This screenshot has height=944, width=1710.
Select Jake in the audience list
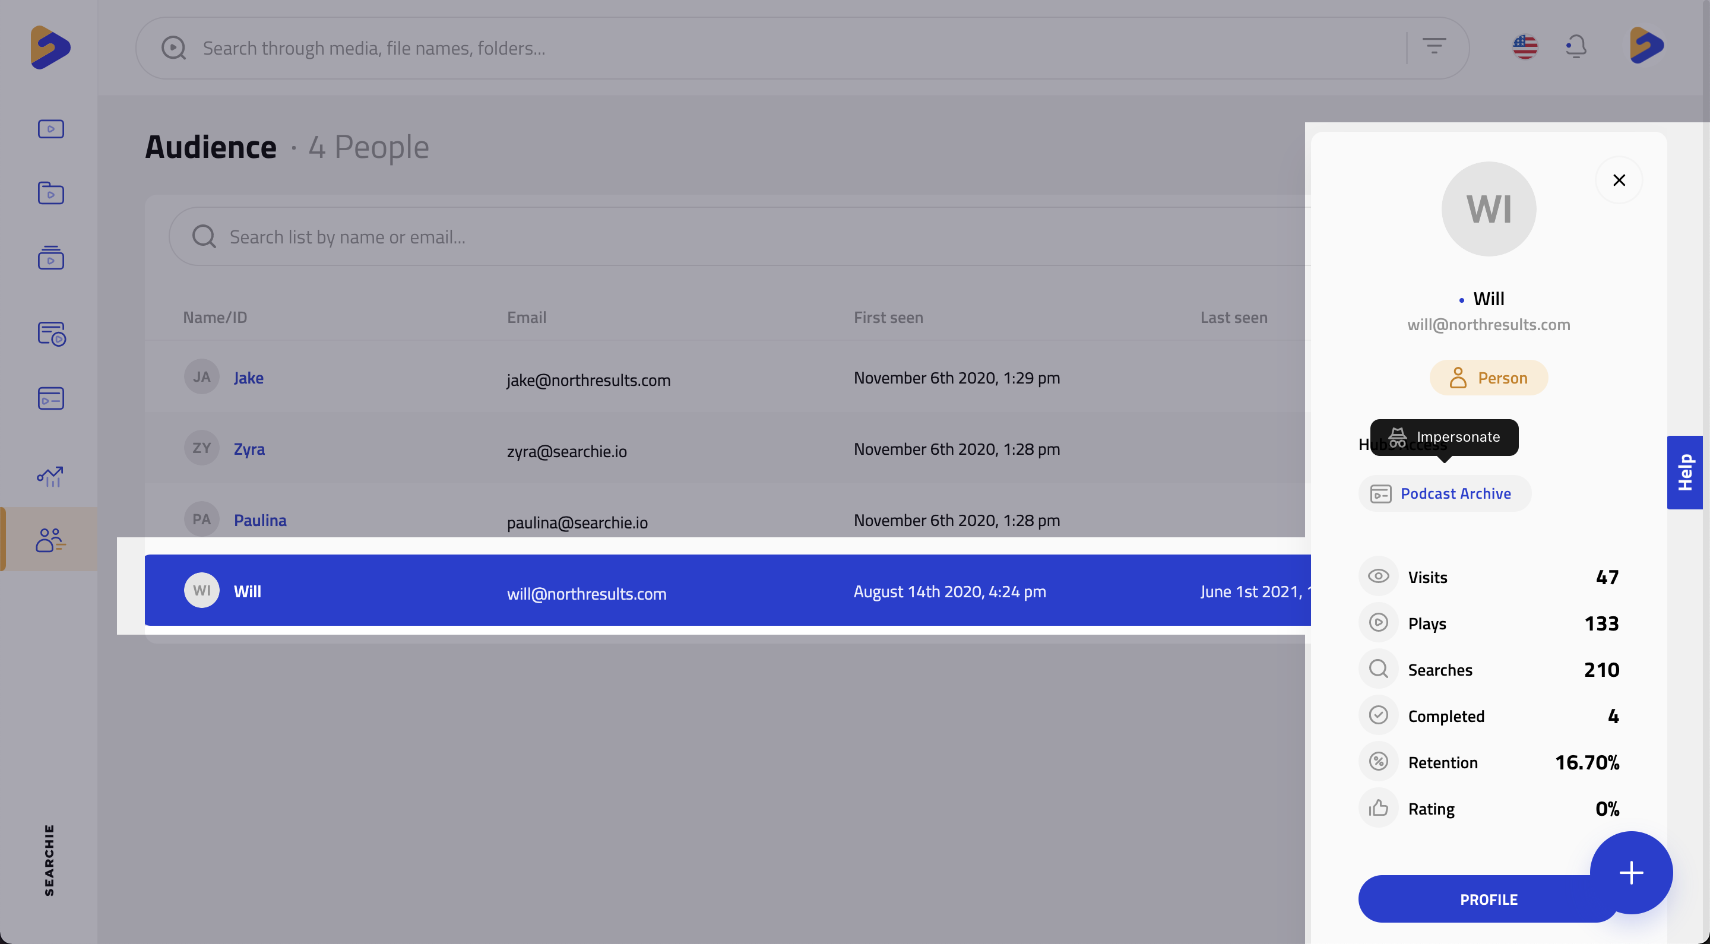coord(248,378)
